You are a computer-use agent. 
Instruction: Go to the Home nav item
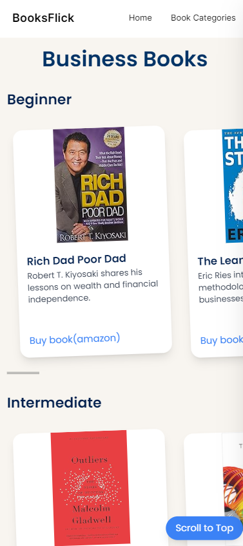click(x=140, y=18)
